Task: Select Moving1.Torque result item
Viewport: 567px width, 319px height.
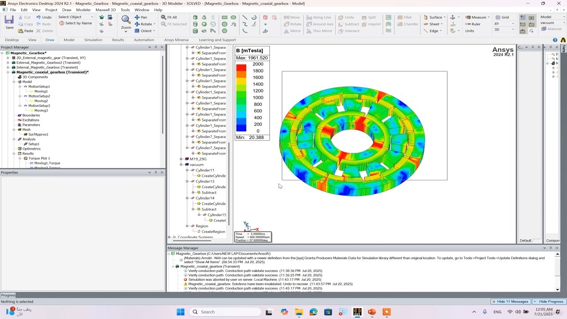Action: pyautogui.click(x=47, y=163)
